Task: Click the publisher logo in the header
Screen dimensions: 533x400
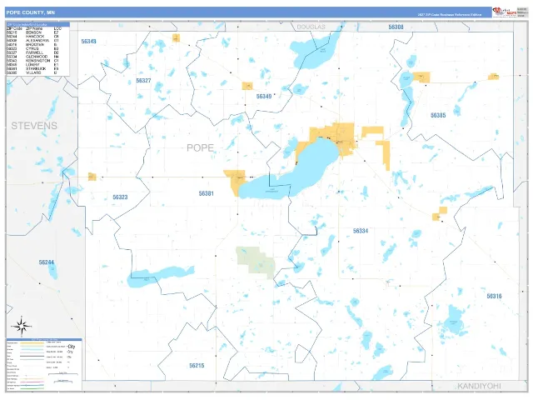Action: click(505, 12)
